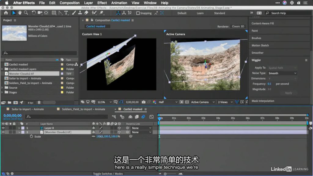The height and width of the screenshot is (176, 313).
Task: Open the magnification 12.5% dropdown
Action: pyautogui.click(x=105, y=102)
